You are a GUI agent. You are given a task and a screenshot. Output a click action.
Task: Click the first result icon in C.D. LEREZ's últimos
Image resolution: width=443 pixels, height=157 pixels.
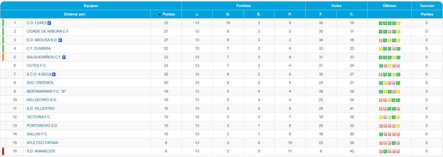(381, 23)
